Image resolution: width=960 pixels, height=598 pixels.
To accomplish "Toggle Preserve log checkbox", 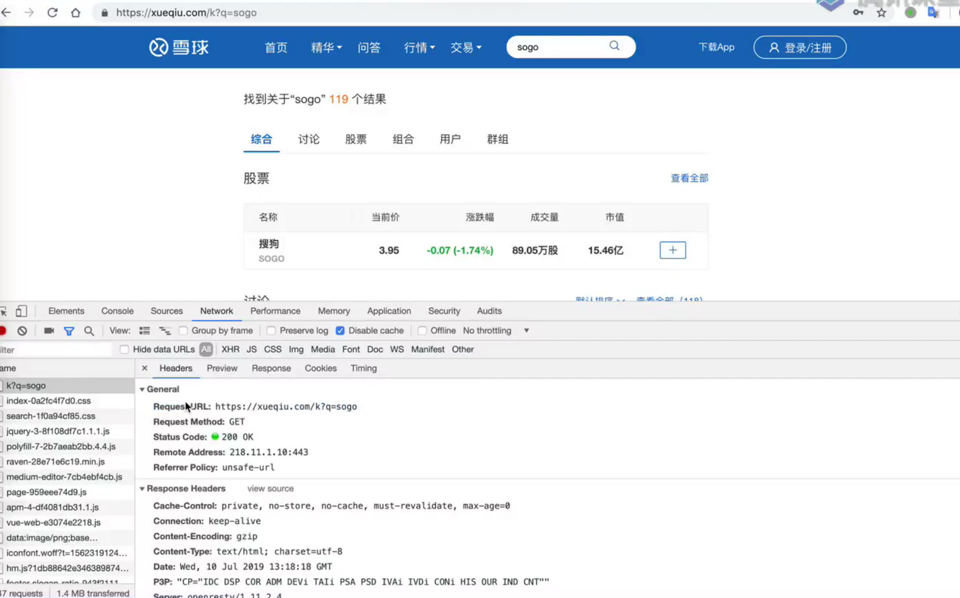I will [270, 331].
